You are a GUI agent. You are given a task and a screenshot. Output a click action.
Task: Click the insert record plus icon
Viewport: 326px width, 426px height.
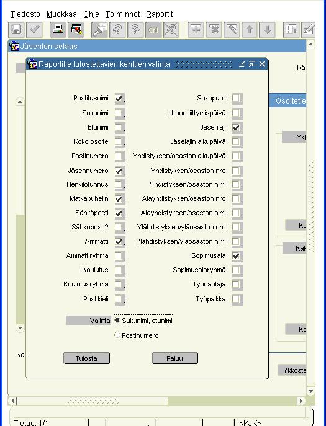coord(196,29)
